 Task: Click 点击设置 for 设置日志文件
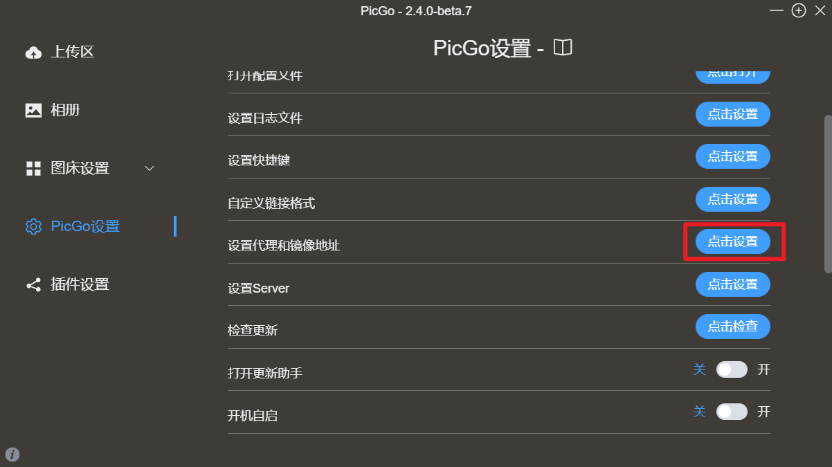pyautogui.click(x=732, y=115)
